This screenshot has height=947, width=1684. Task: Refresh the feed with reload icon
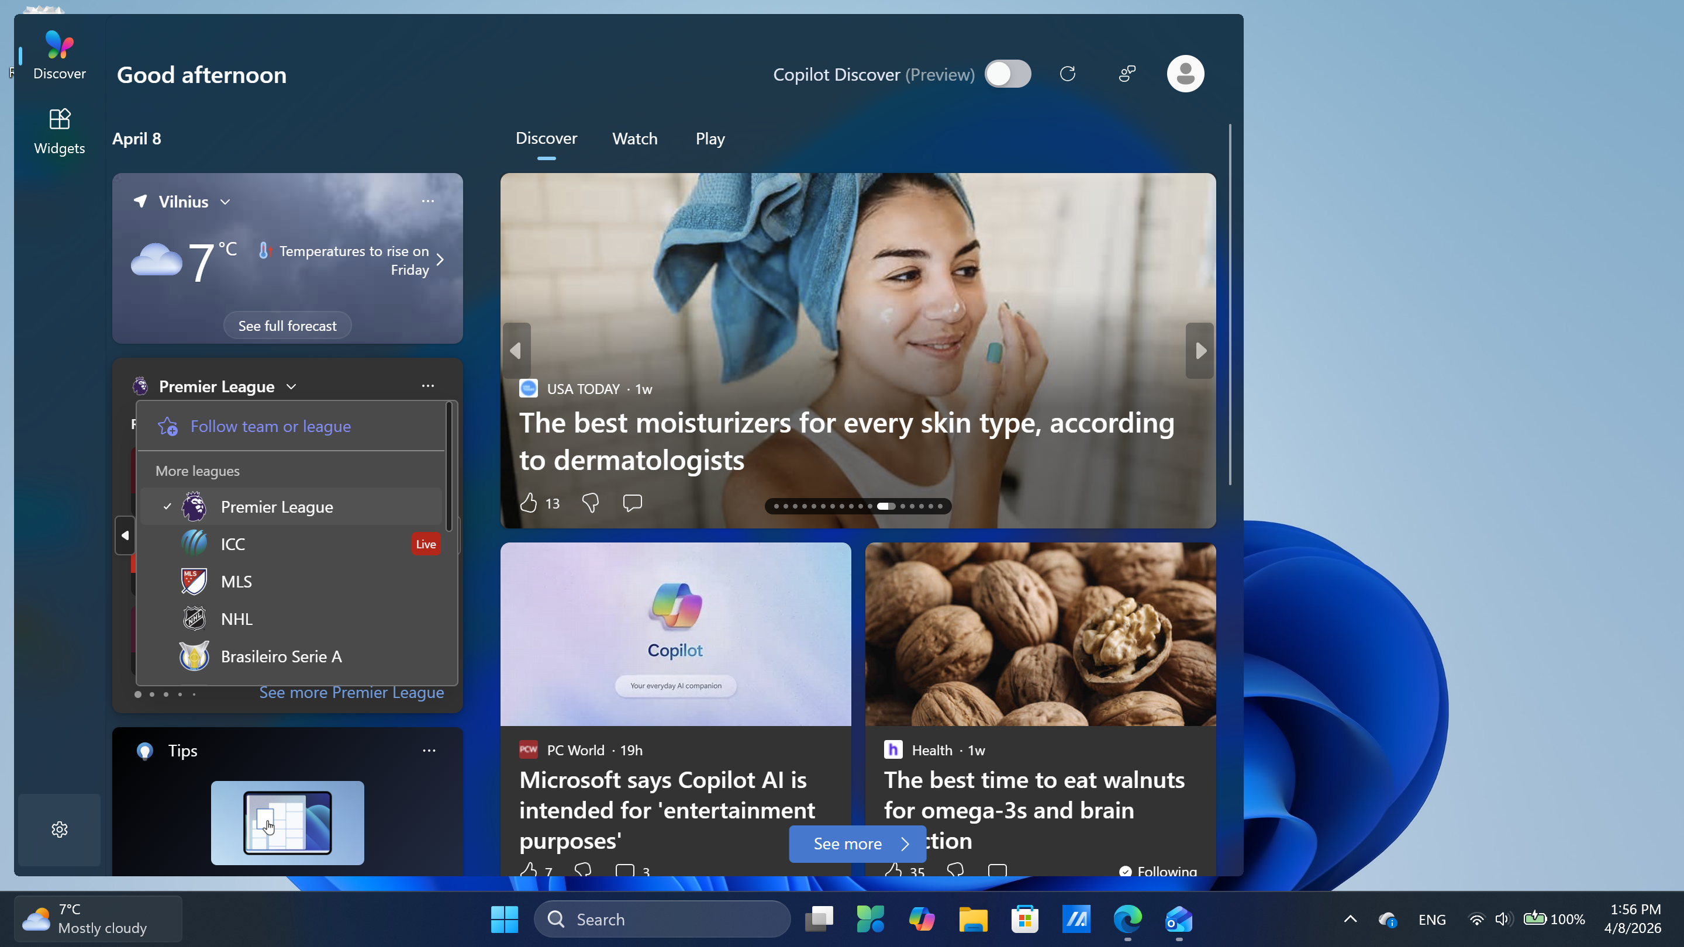pos(1068,74)
